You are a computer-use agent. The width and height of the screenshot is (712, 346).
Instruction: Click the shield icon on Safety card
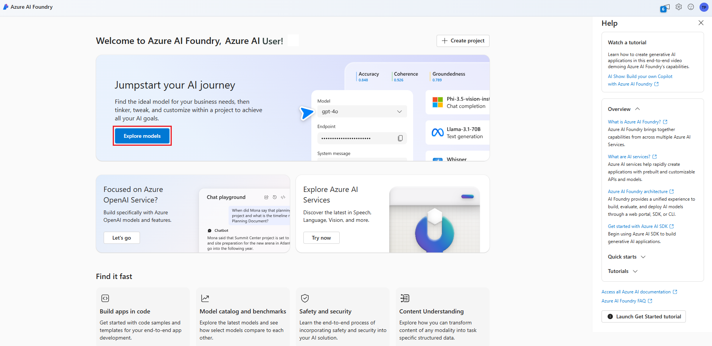[x=305, y=298]
